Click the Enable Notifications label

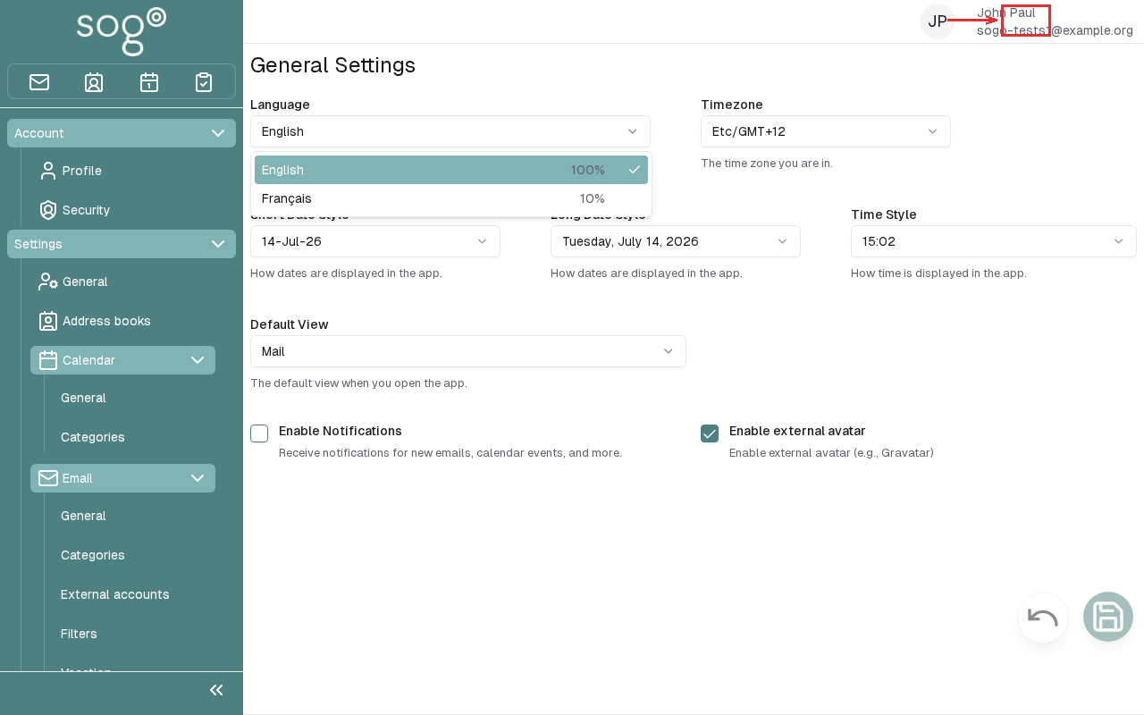click(341, 431)
